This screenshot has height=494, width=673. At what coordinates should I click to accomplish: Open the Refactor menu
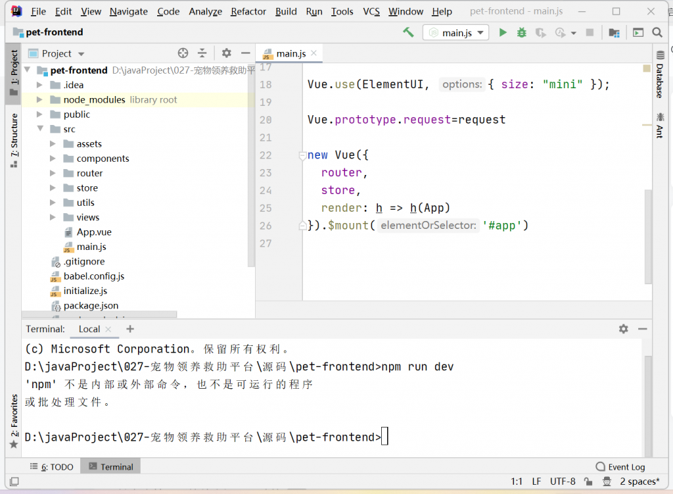coord(248,12)
